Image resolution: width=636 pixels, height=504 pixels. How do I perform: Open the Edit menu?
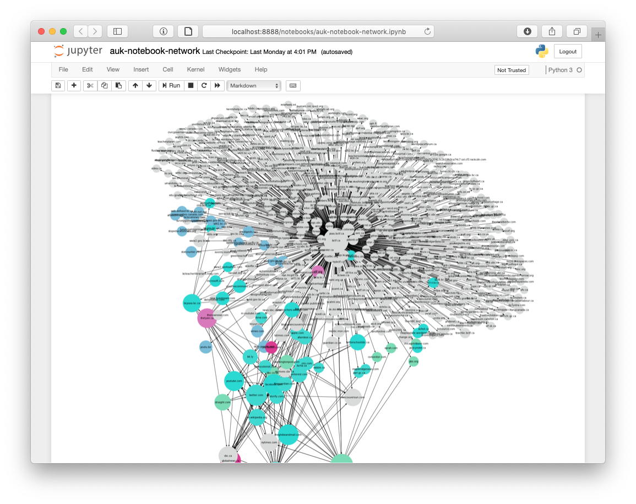[87, 70]
